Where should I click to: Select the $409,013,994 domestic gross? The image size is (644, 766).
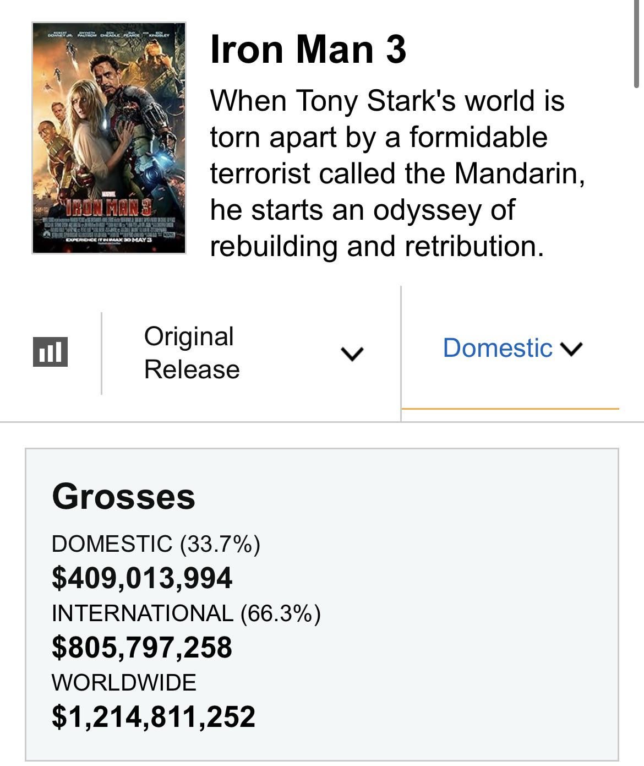click(142, 578)
